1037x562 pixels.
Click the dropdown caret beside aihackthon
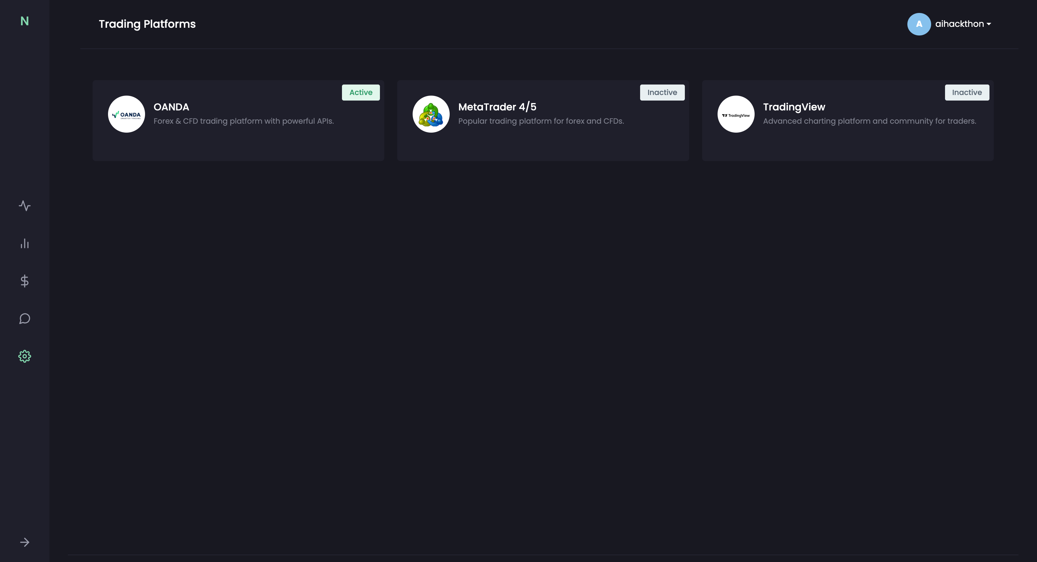tap(989, 25)
